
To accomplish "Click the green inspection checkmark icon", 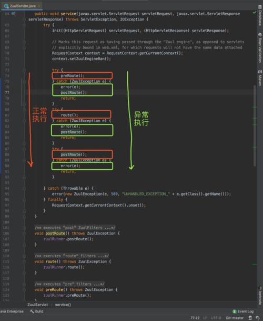I will tap(255, 13).
